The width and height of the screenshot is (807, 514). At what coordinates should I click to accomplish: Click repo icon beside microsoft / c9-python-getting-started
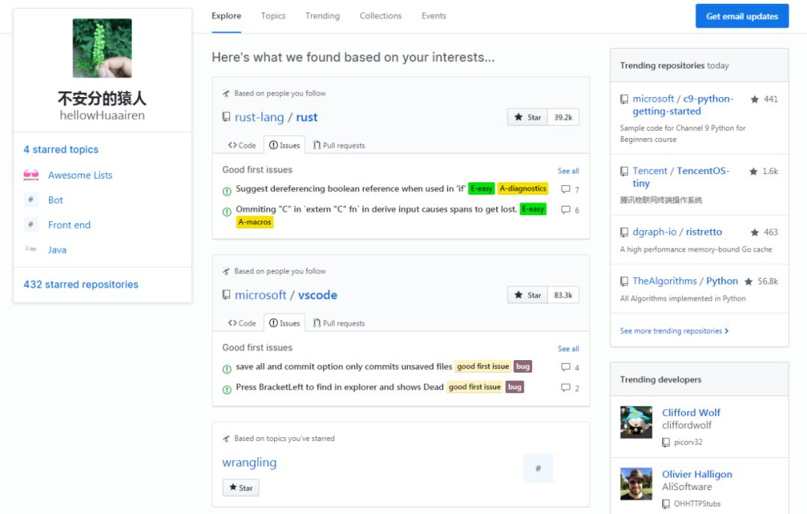[624, 99]
